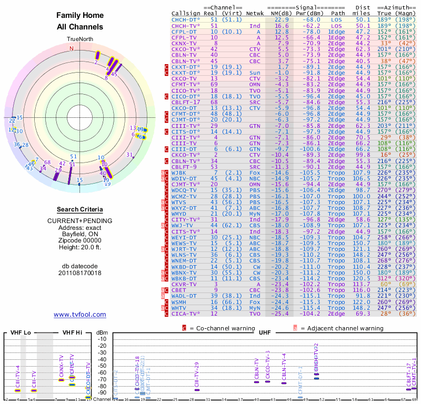Image resolution: width=421 pixels, height=404 pixels.
Task: Click the Callsign column header
Action: [x=186, y=13]
